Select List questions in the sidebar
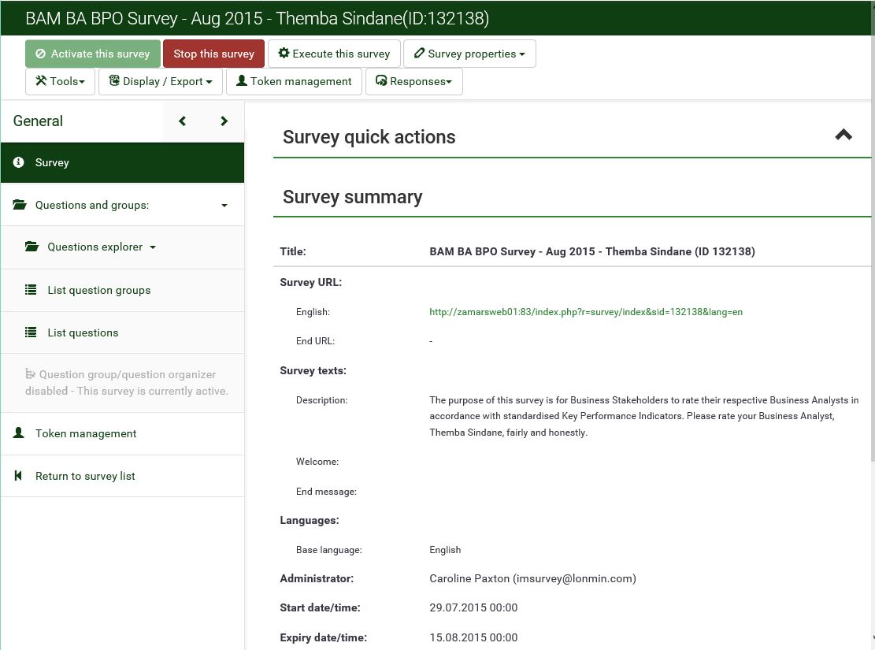The height and width of the screenshot is (650, 875). pos(83,332)
